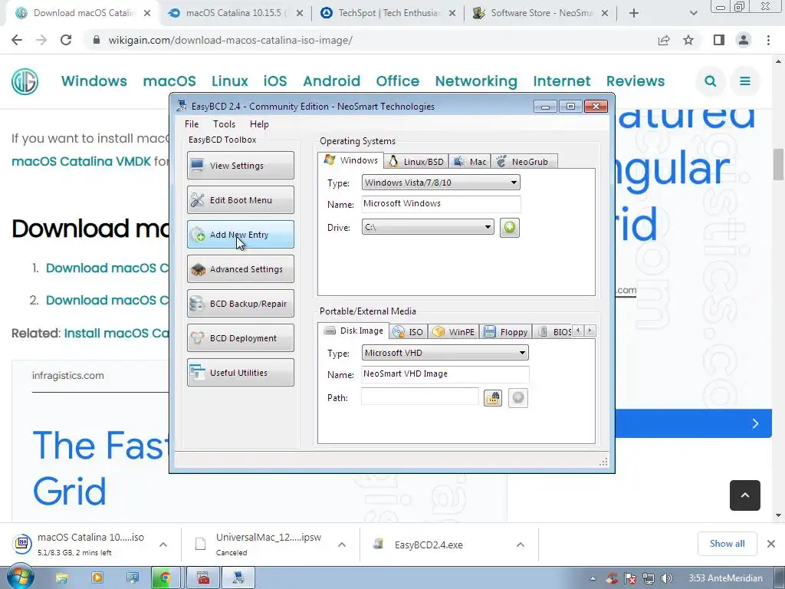Select the BIOS media tab
The height and width of the screenshot is (589, 785).
tap(553, 331)
